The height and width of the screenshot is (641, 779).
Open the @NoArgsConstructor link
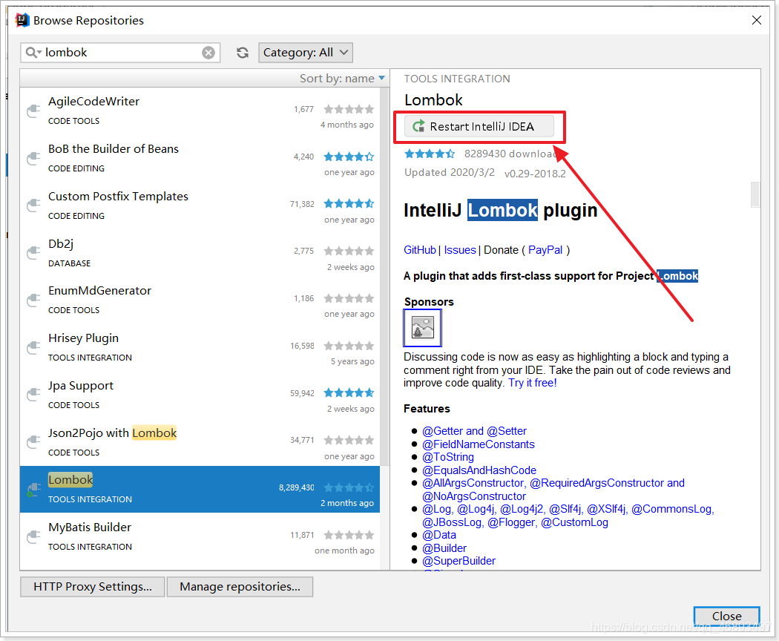tap(474, 496)
